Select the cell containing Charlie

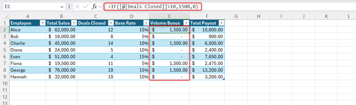point(28,43)
